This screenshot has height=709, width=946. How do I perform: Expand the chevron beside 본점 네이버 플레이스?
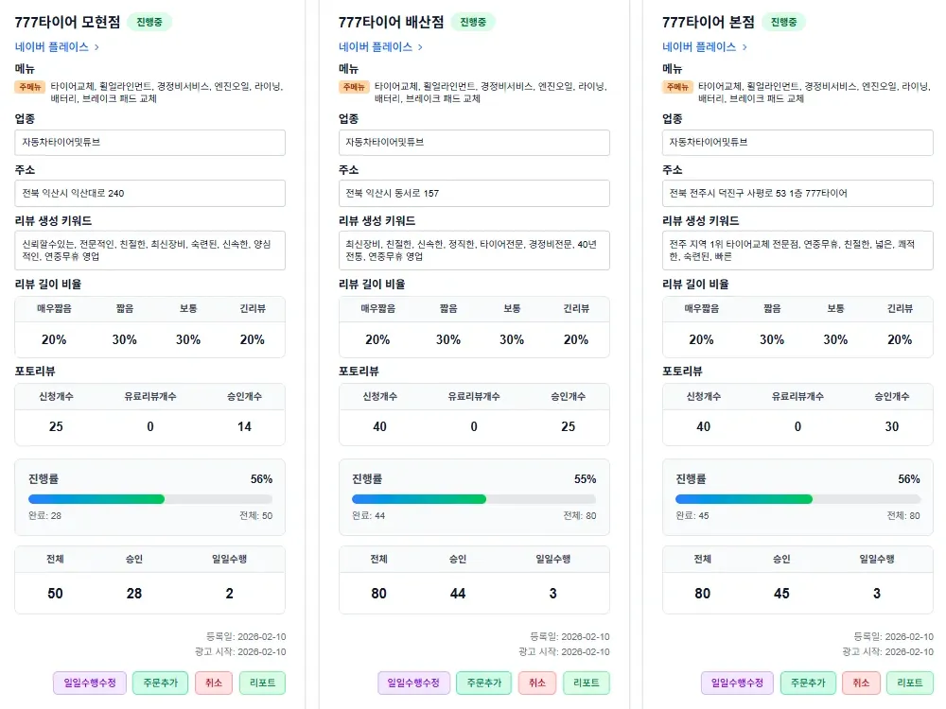click(745, 45)
